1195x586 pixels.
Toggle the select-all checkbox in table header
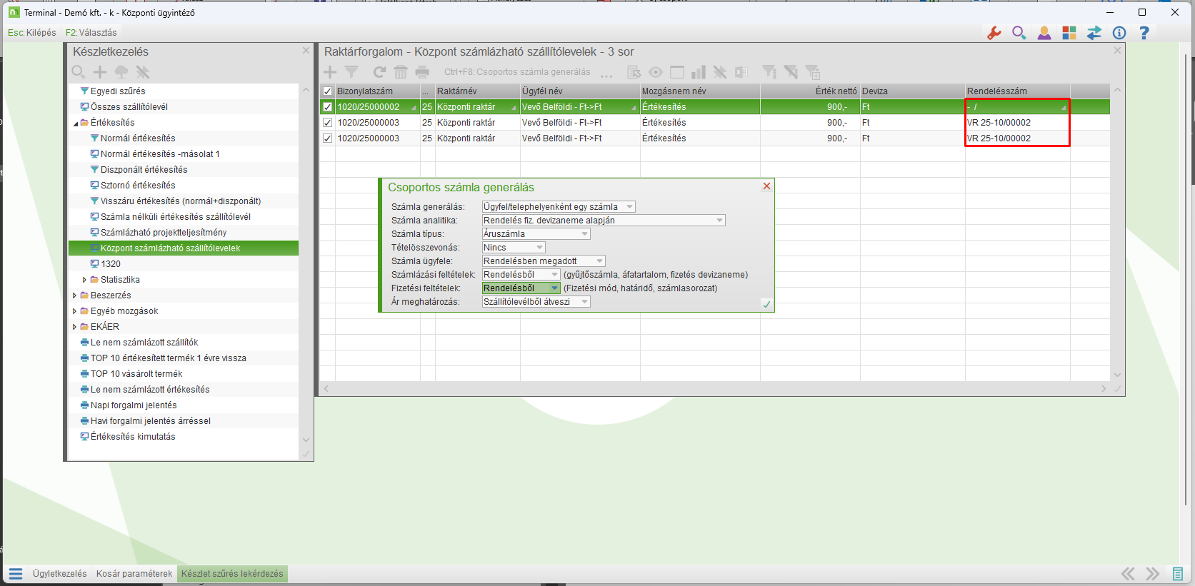328,91
